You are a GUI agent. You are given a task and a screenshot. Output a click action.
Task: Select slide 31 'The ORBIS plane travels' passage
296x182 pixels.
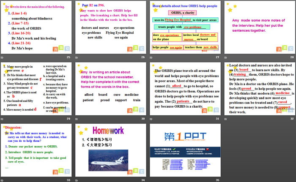pyautogui.click(x=185, y=89)
